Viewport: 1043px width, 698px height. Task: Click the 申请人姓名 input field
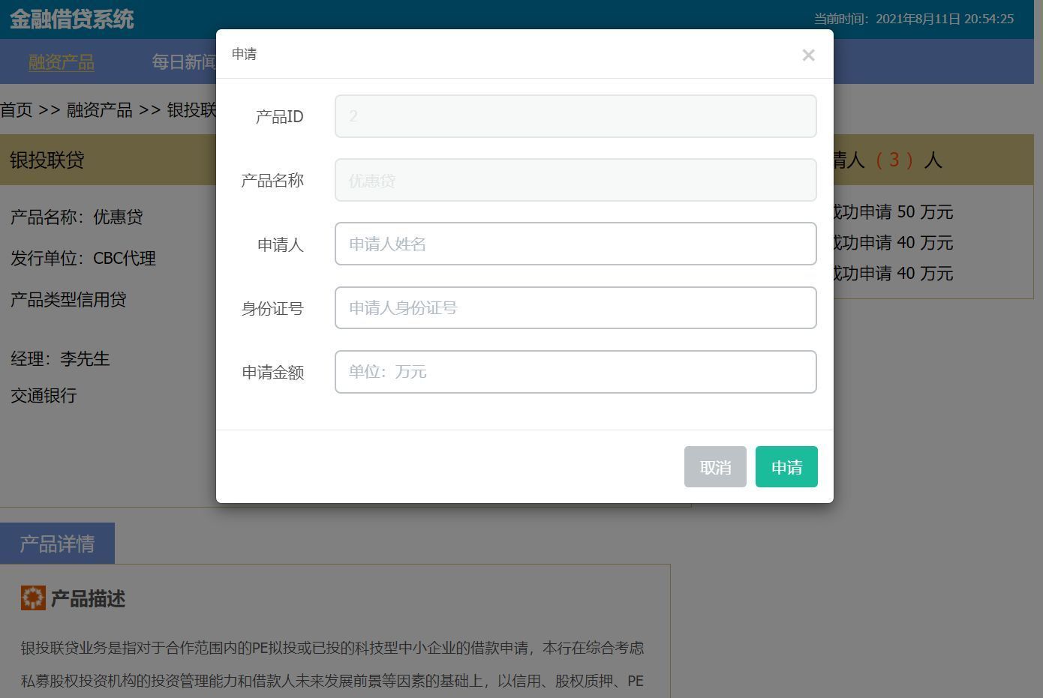(x=576, y=244)
